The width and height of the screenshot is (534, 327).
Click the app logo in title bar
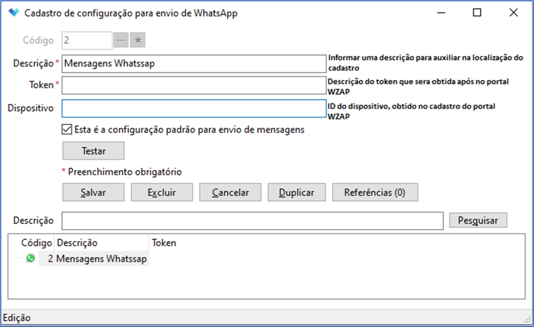pyautogui.click(x=13, y=13)
